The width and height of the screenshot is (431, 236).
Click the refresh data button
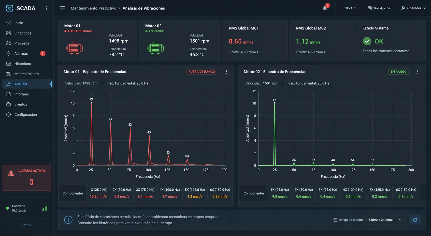coord(415,220)
